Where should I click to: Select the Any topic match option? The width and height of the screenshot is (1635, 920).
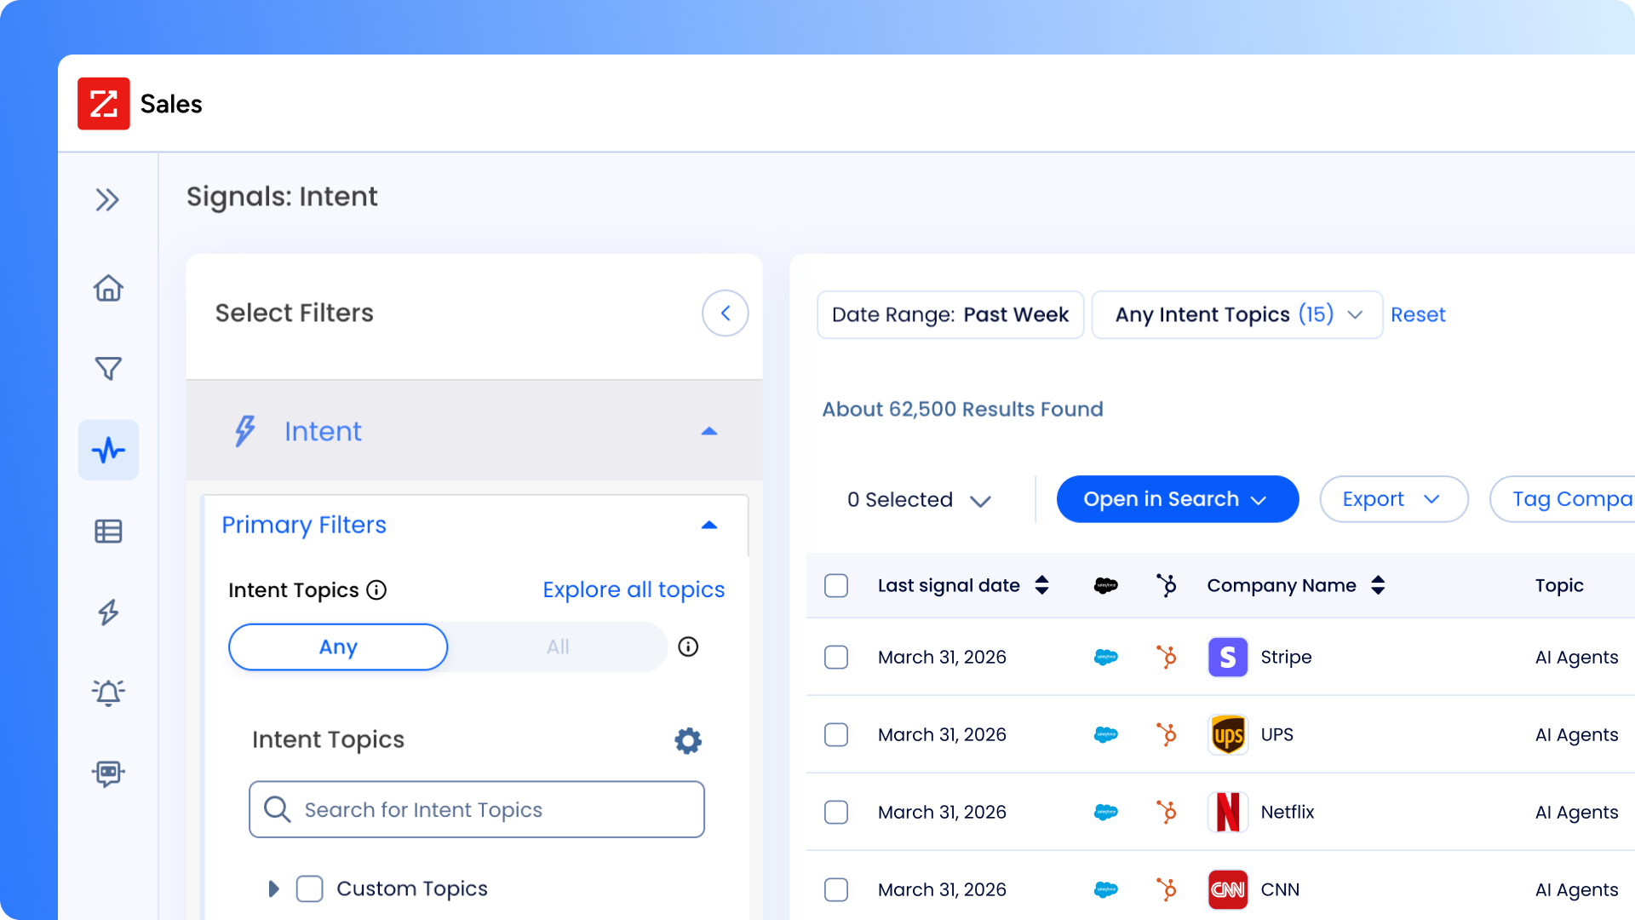point(337,647)
